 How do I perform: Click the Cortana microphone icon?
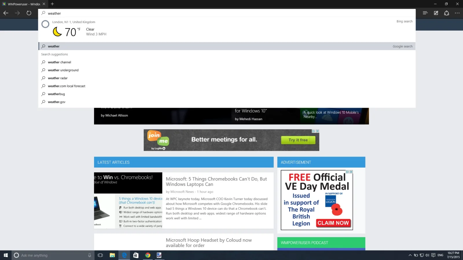pos(89,255)
